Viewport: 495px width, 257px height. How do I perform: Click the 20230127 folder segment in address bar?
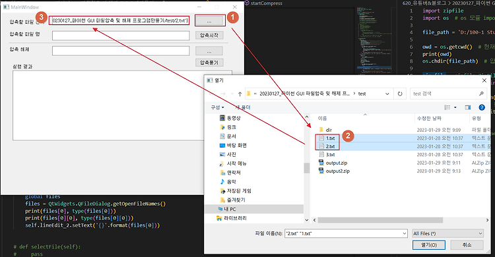pyautogui.click(x=304, y=94)
